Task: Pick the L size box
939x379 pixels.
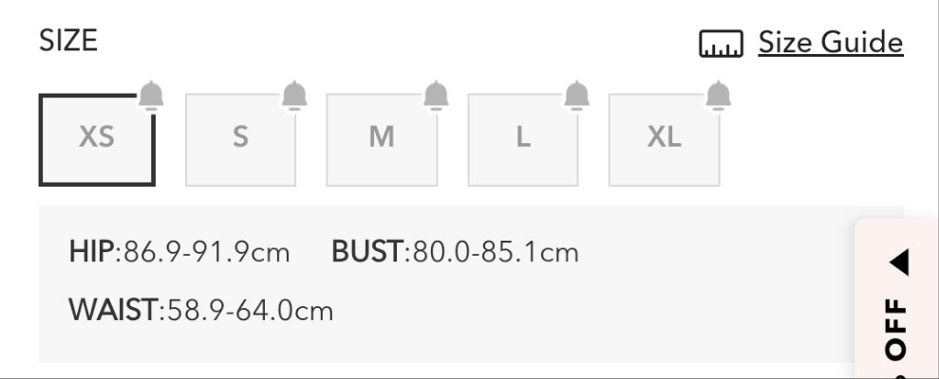Action: tap(523, 138)
